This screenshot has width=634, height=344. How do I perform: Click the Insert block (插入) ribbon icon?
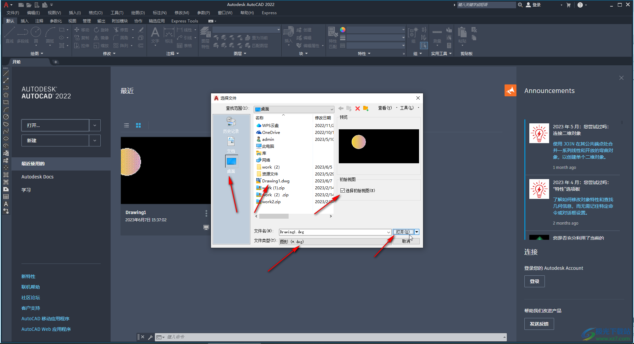coord(289,35)
